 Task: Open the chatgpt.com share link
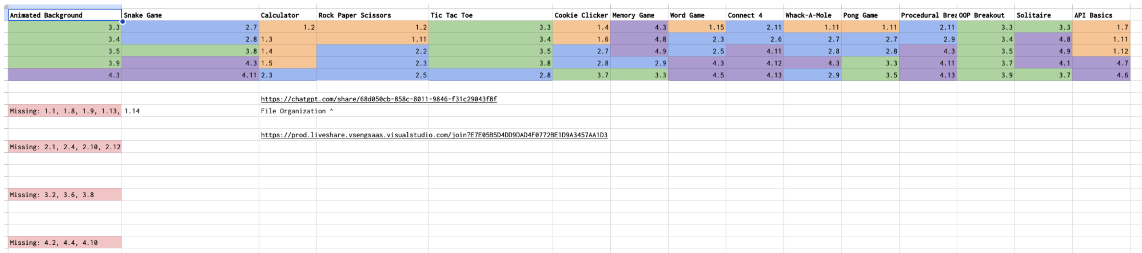(379, 99)
